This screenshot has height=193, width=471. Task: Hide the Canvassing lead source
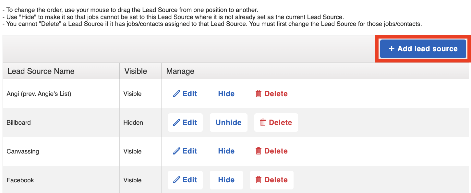[x=226, y=151]
